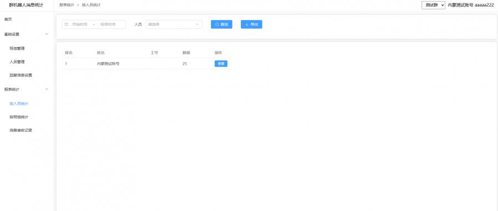The width and height of the screenshot is (498, 211).
Task: Click account name 内蒙测试账号 aaaaa222 in the top bar
Action: [x=470, y=6]
